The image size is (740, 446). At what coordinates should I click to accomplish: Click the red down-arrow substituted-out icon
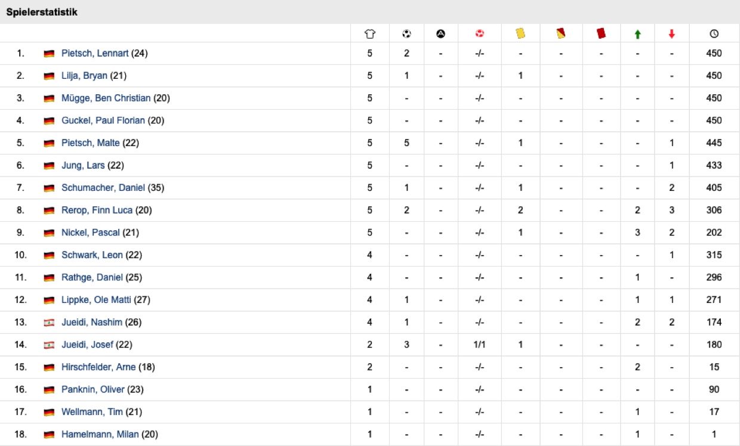click(672, 35)
